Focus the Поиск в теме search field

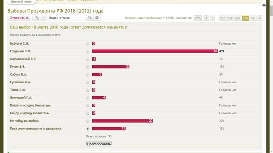pos(67,18)
